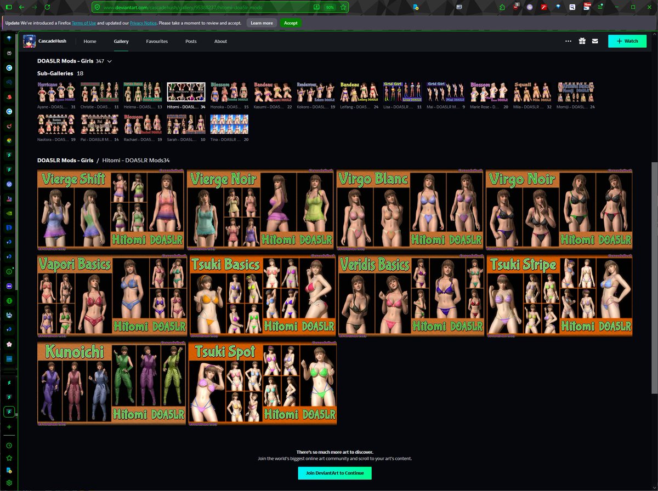Open the Veridis Basics gallery image

[411, 295]
